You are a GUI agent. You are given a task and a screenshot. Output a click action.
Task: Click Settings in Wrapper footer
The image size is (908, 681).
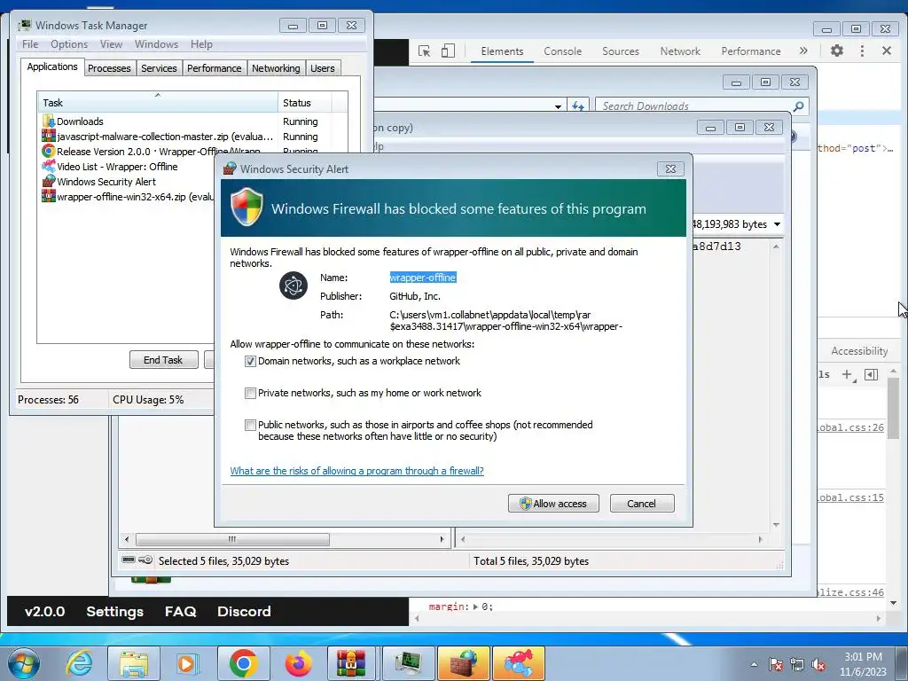pyautogui.click(x=114, y=612)
